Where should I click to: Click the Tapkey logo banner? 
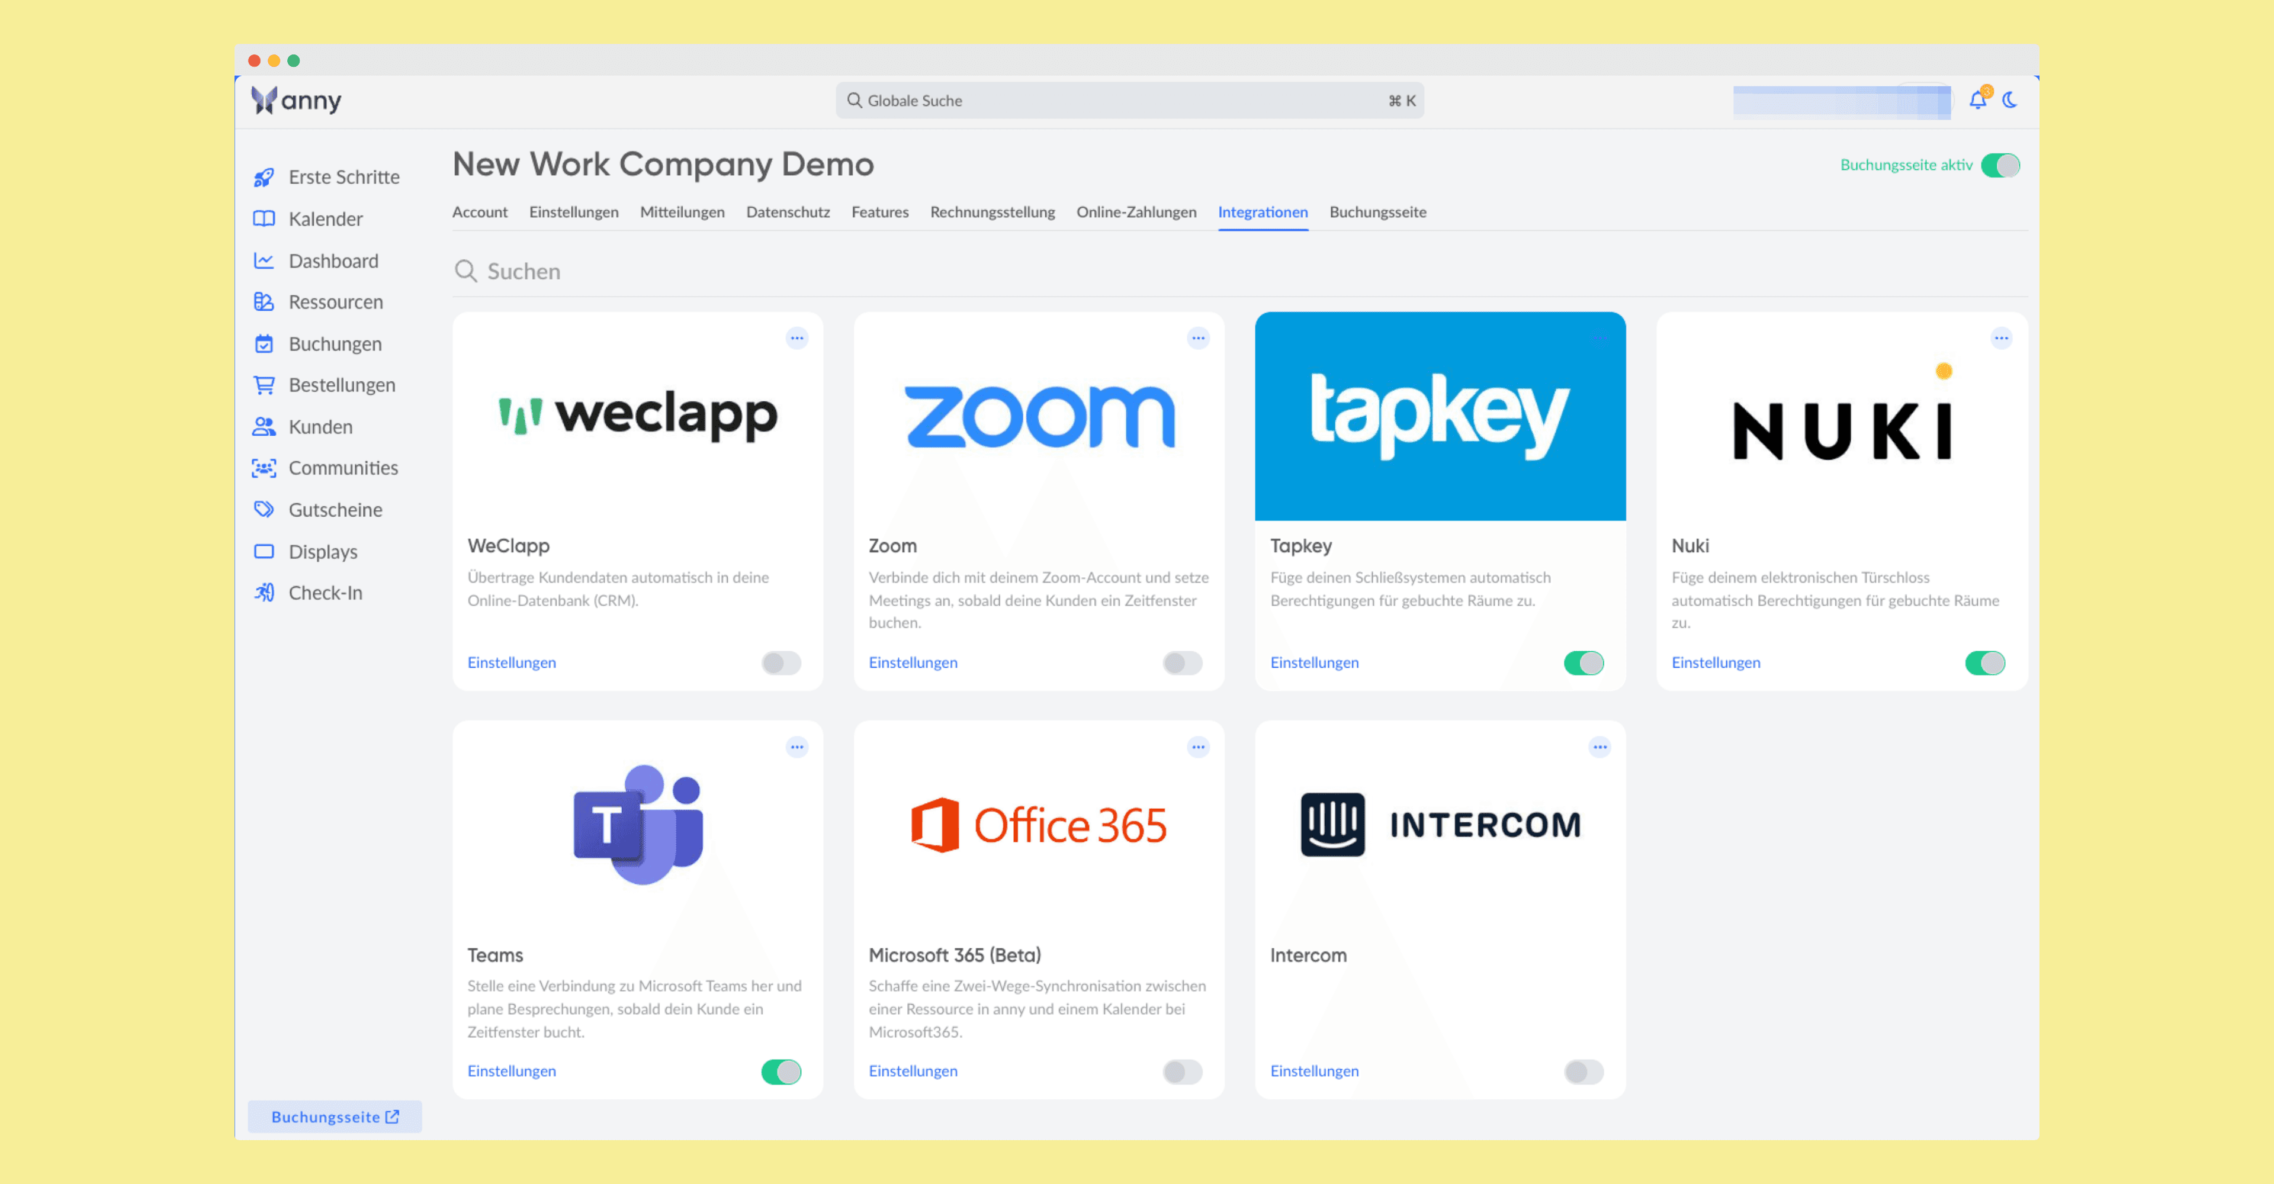(x=1440, y=416)
